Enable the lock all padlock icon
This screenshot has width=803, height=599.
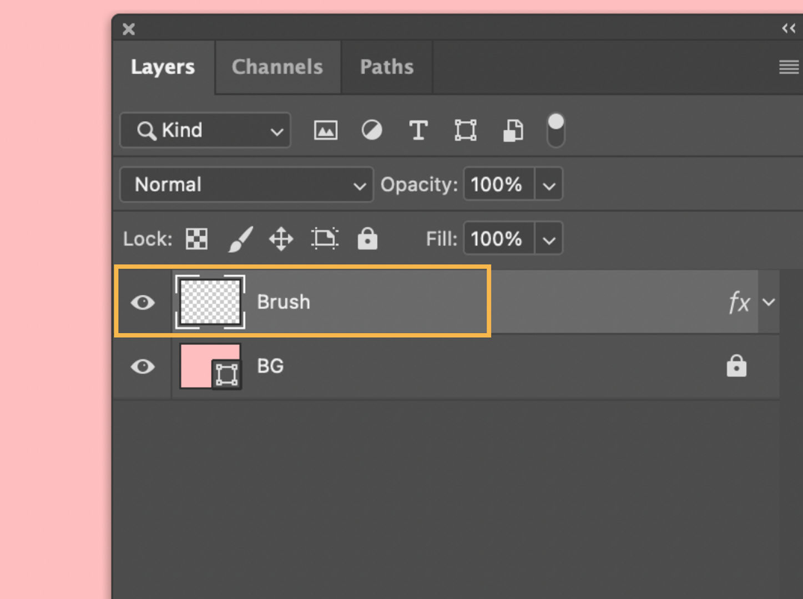(x=368, y=238)
